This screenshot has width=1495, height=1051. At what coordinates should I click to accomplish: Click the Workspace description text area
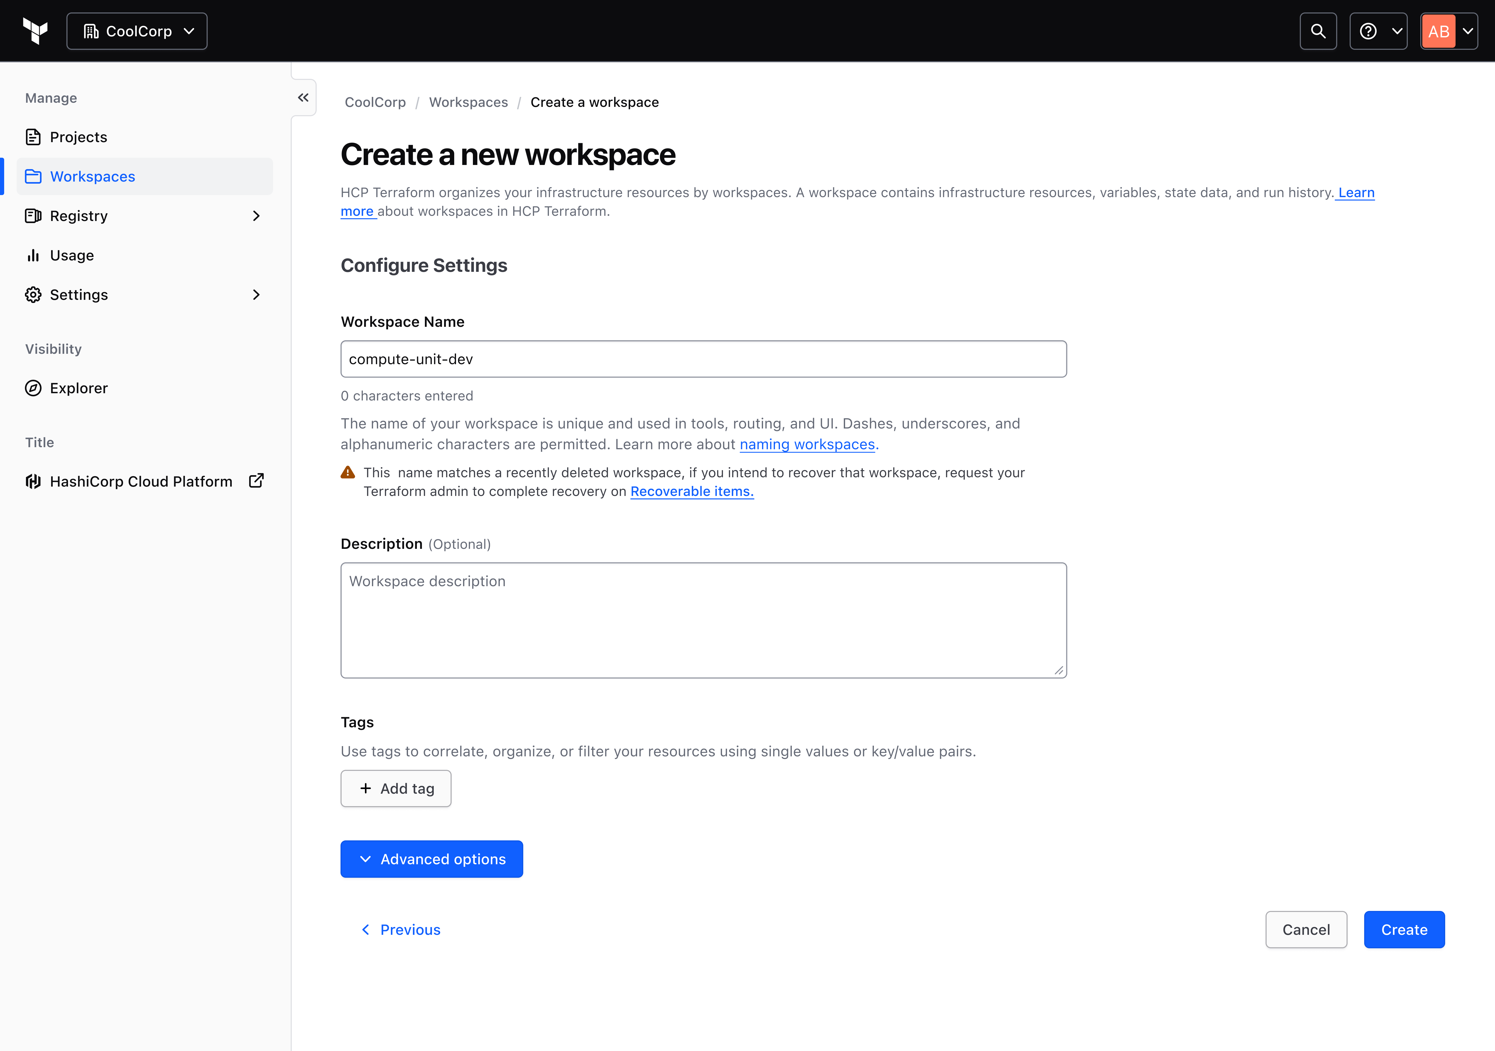[703, 620]
